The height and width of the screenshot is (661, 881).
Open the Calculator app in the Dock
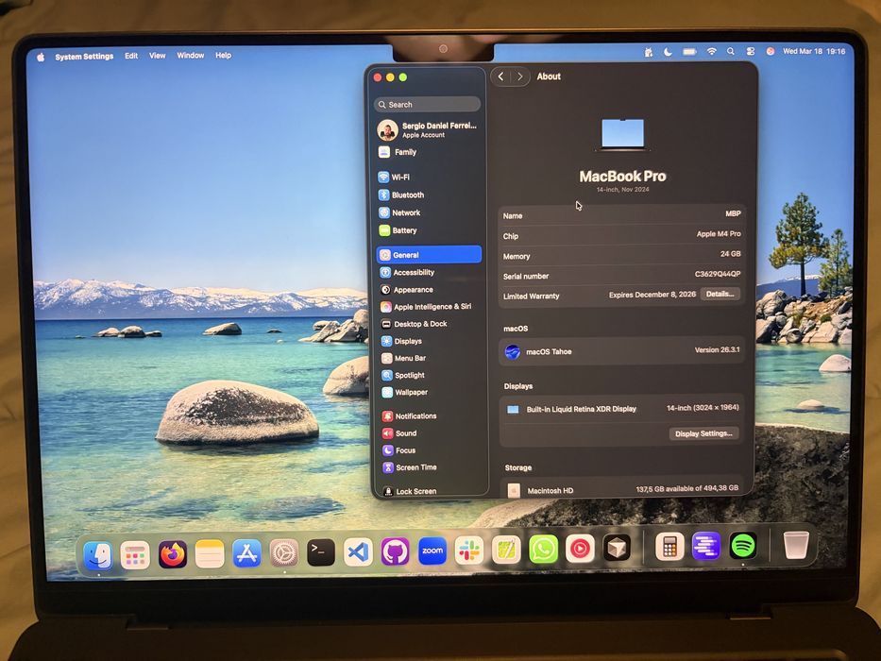[x=669, y=547]
